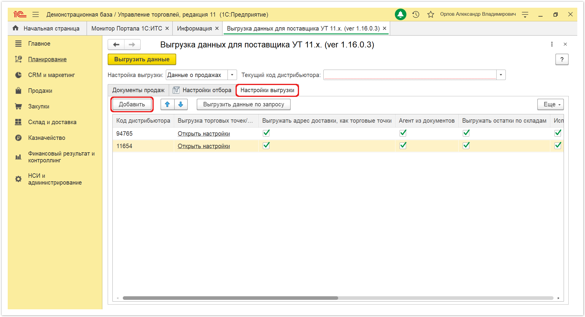The width and height of the screenshot is (585, 317).
Task: Toggle the last column checkbox in row 11654
Action: pyautogui.click(x=558, y=145)
